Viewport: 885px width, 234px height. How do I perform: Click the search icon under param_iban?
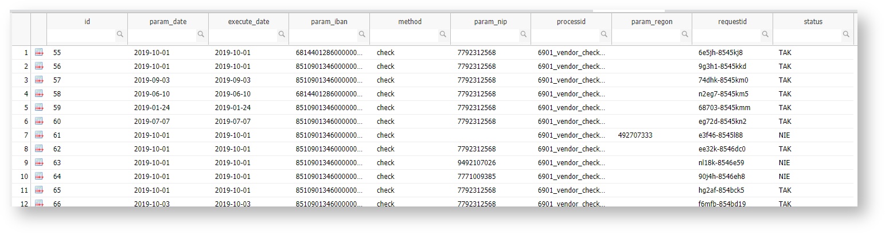[x=362, y=34]
